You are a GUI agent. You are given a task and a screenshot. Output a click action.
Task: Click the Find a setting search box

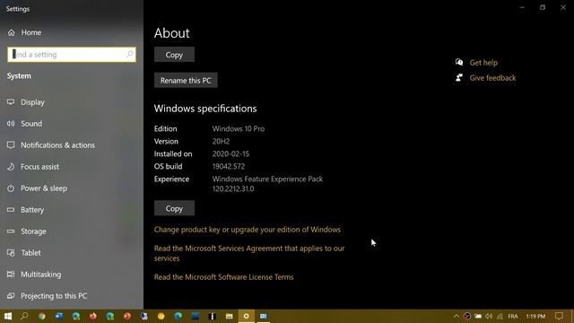[x=72, y=55]
